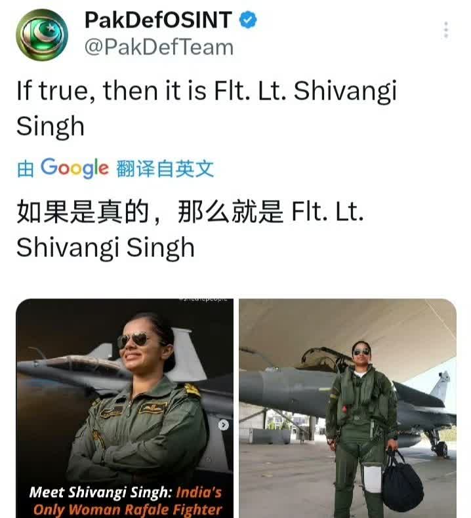This screenshot has width=471, height=518.
Task: Click the orange "Only Woman Rafale Fighter" caption
Action: pos(127,509)
